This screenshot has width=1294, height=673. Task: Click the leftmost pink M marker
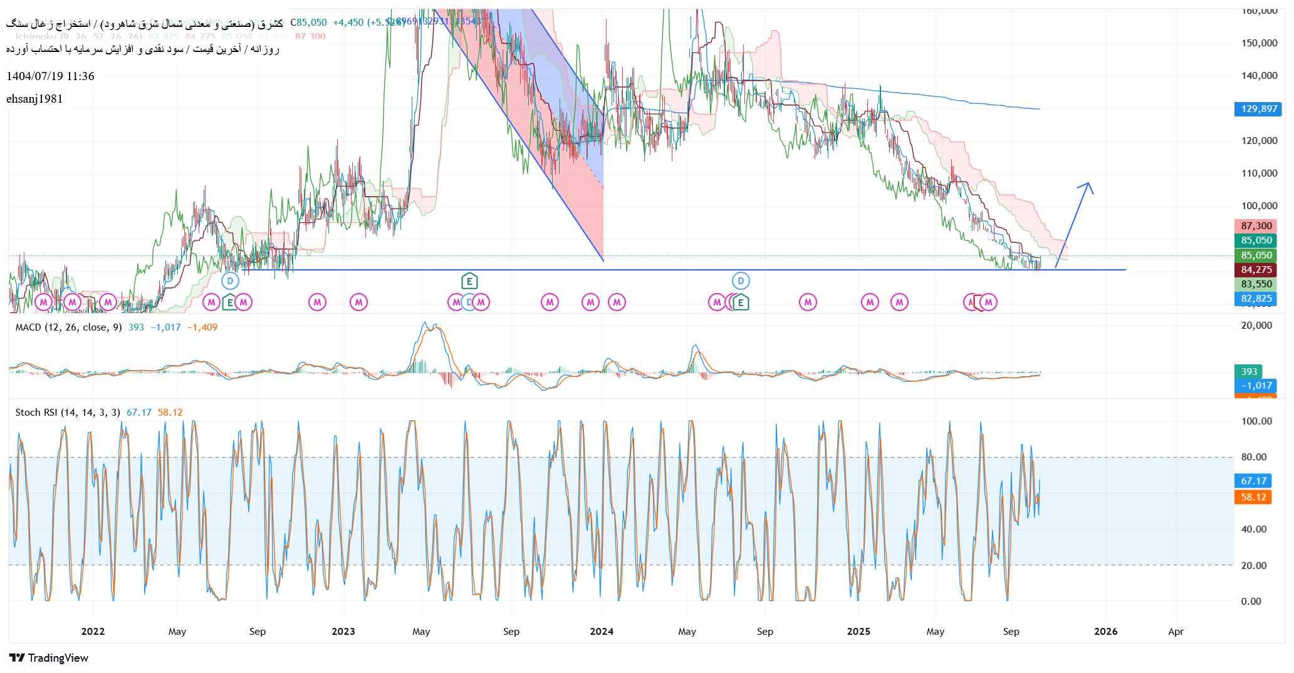click(x=43, y=303)
